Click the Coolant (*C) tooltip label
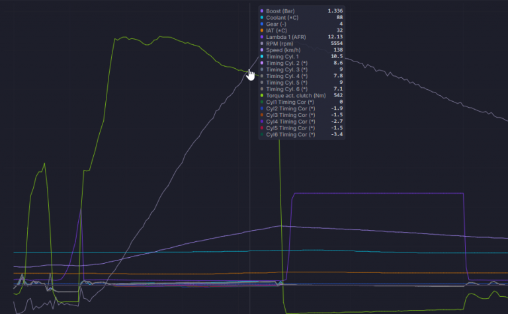The image size is (508, 314). pos(282,17)
